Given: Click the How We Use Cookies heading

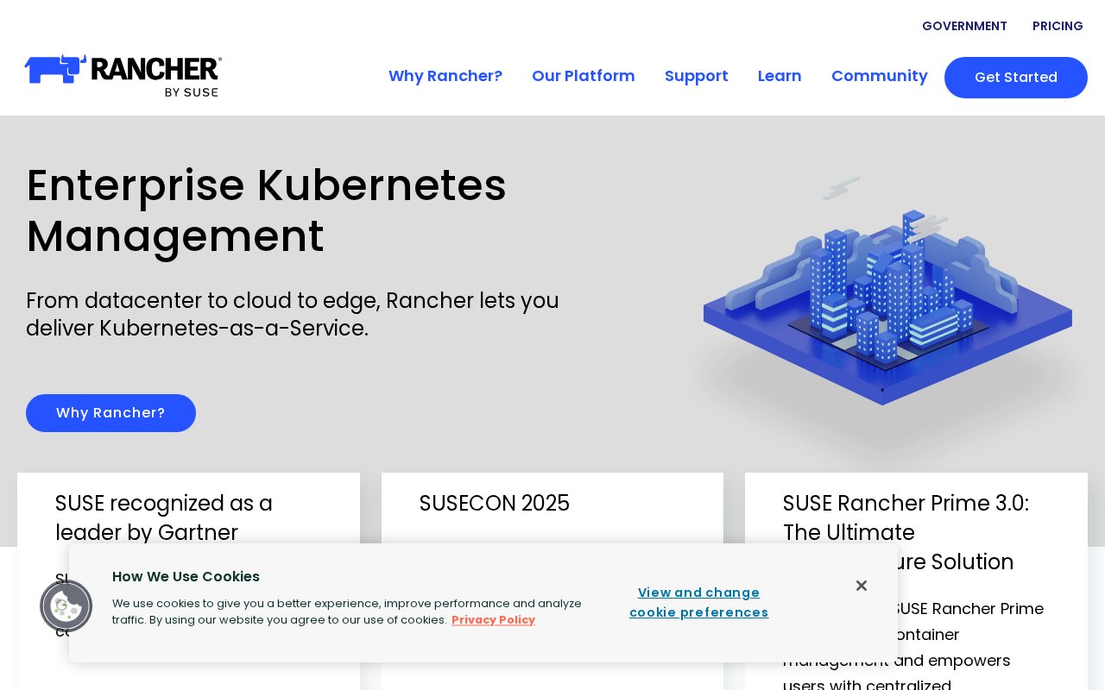Looking at the screenshot, I should [x=186, y=577].
